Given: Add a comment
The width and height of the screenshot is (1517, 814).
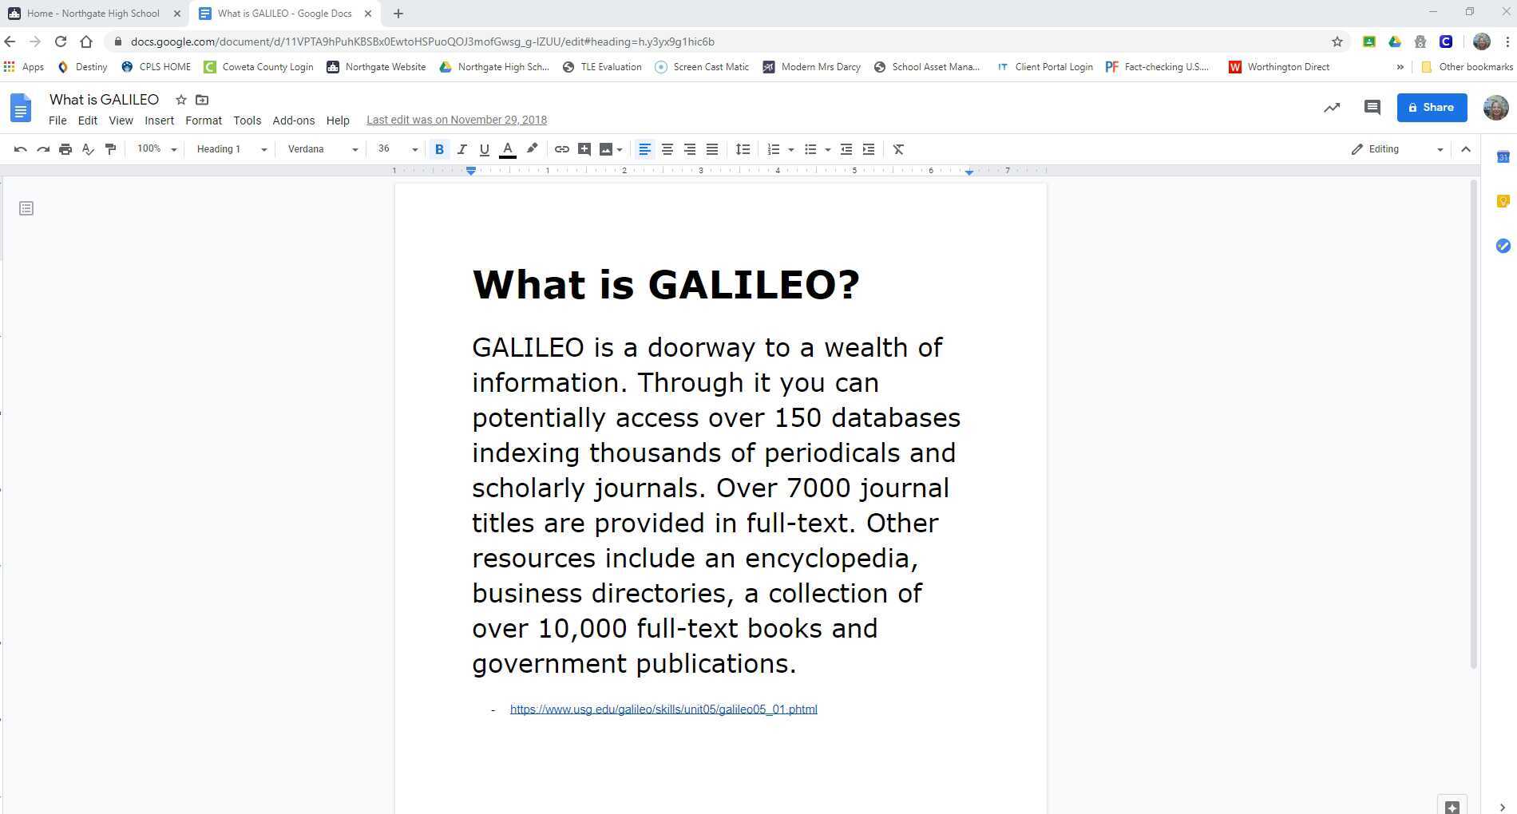Looking at the screenshot, I should (584, 148).
